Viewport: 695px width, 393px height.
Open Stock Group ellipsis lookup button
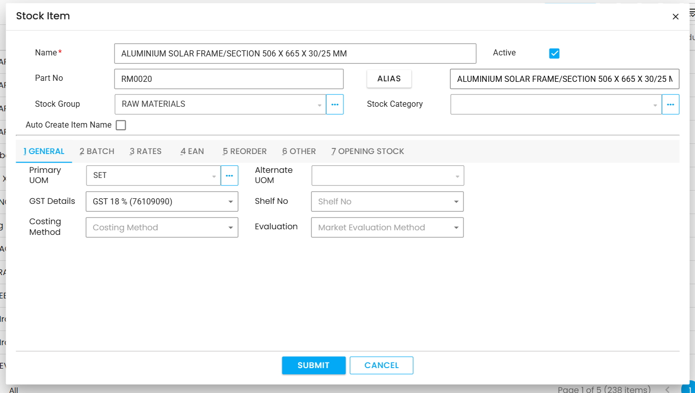click(x=335, y=104)
